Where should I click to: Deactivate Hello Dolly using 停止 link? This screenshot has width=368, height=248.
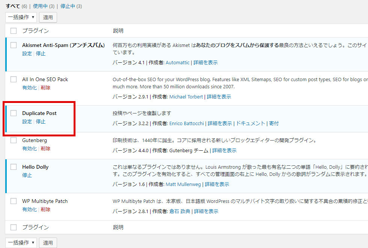pyautogui.click(x=27, y=175)
